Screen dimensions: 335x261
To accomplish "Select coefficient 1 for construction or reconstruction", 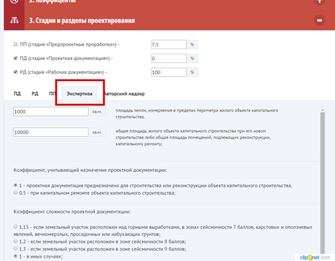I will (x=15, y=185).
